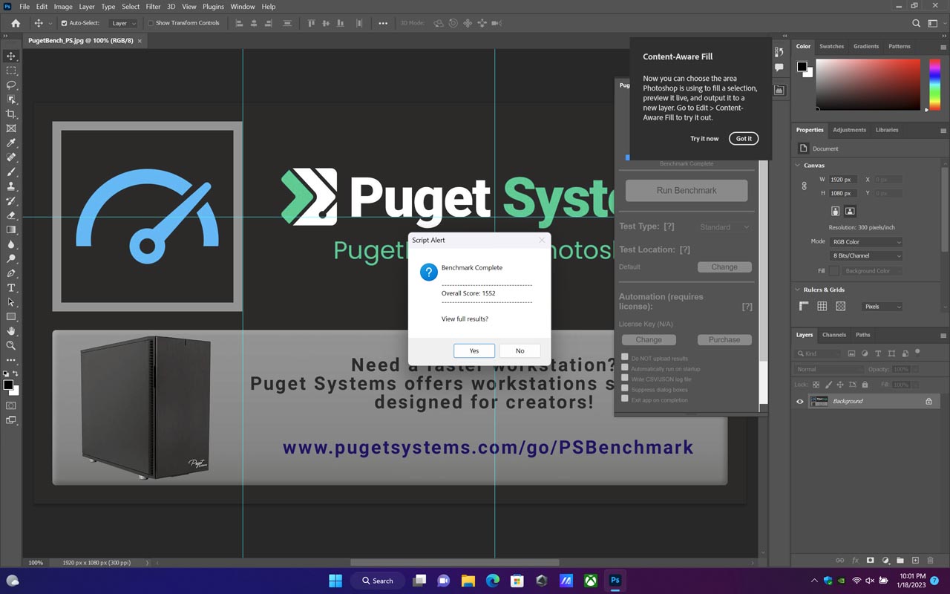950x594 pixels.
Task: Click No in the Script Alert dialog
Action: [x=520, y=350]
